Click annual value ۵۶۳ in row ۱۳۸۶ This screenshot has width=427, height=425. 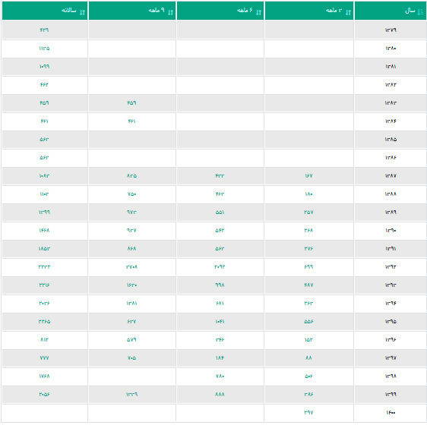(44, 158)
